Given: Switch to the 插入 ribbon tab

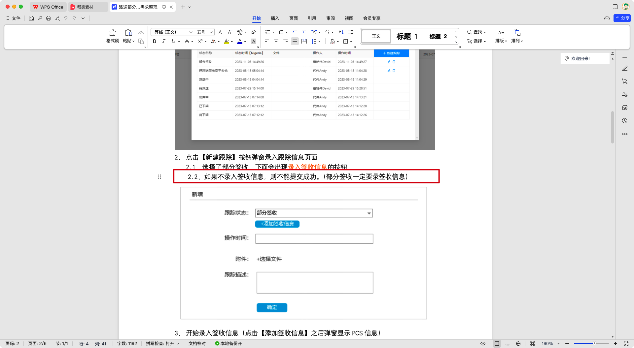Looking at the screenshot, I should [x=275, y=18].
